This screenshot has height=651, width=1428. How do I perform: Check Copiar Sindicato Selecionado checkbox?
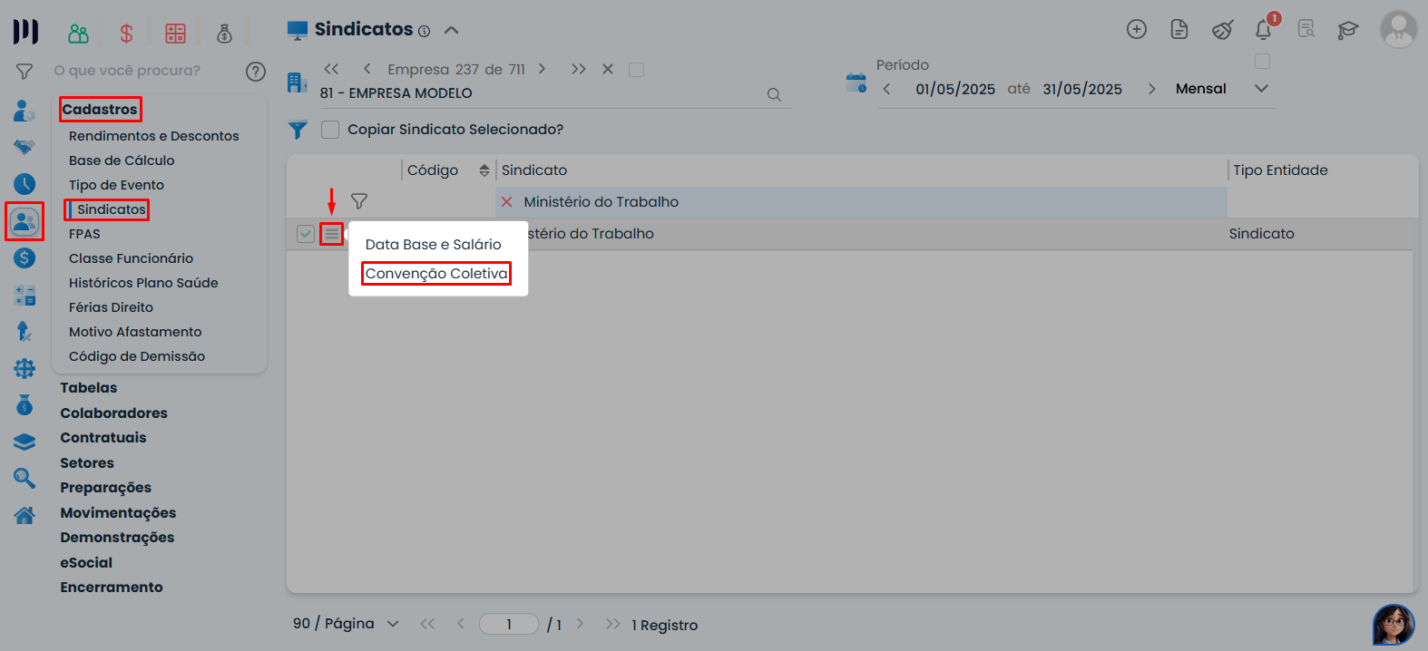(330, 130)
